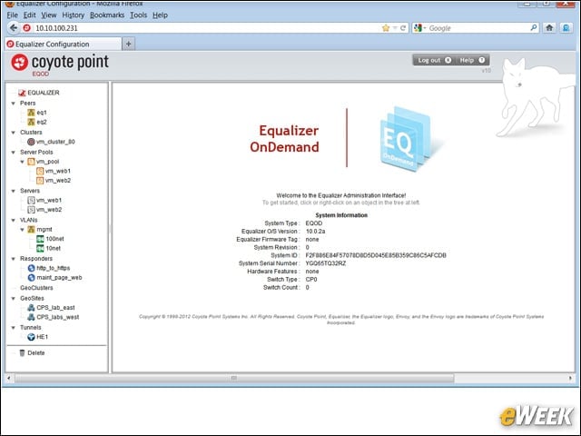Click the search magnifier icon
Screen dimensions: 581x436
pos(534,28)
